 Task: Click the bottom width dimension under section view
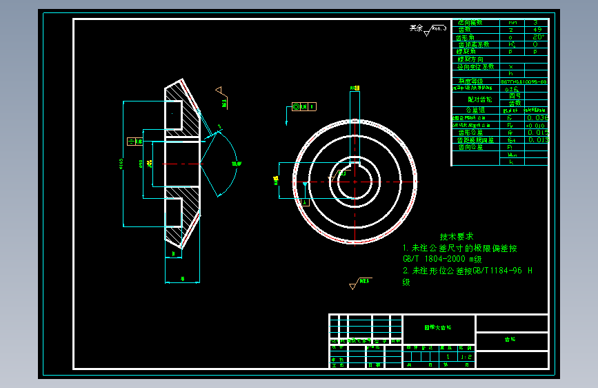click(182, 279)
